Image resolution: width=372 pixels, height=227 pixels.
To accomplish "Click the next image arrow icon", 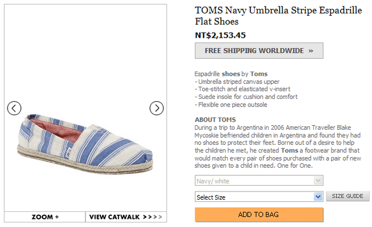I will tap(156, 108).
